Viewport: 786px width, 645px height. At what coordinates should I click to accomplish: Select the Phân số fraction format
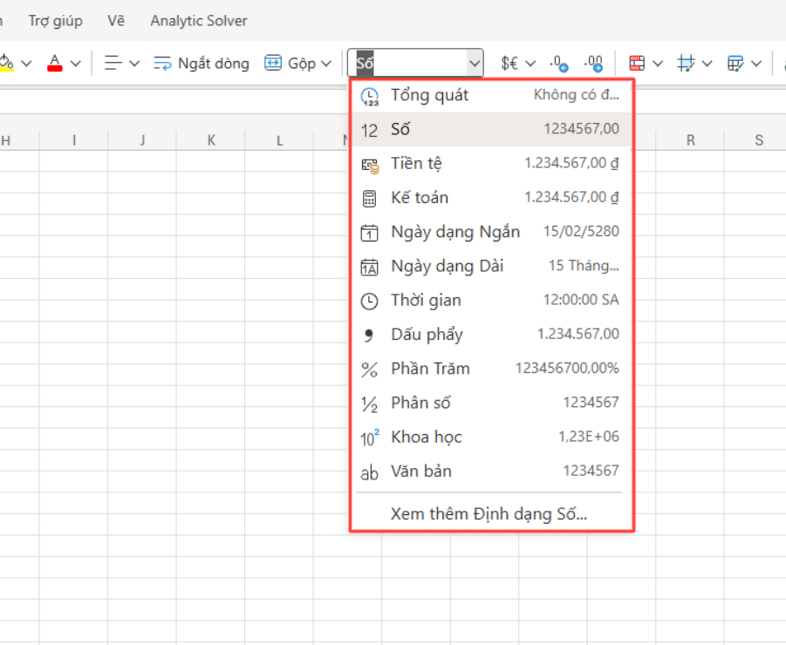coord(491,403)
